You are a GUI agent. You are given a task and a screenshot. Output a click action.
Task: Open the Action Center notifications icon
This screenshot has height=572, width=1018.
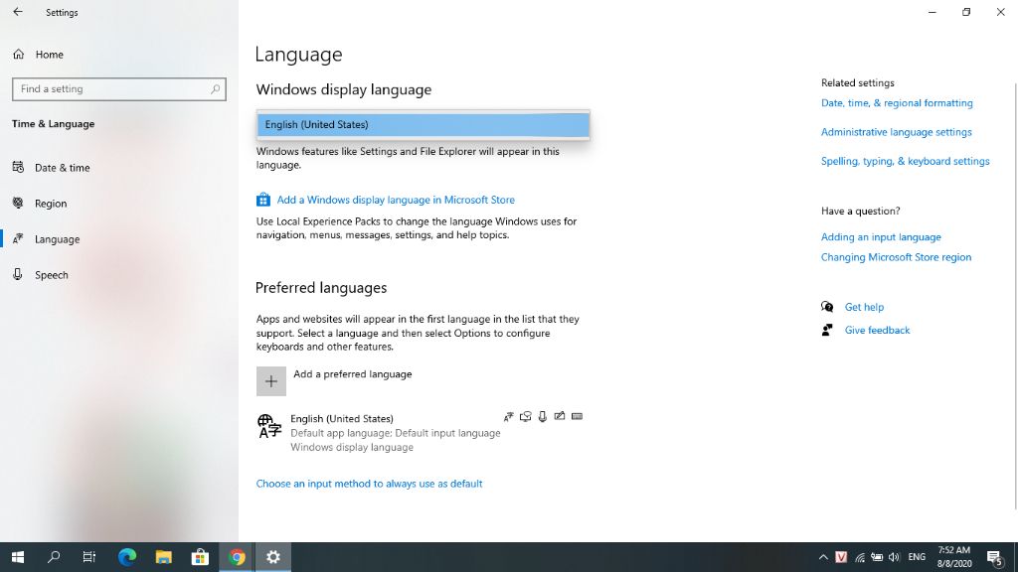pos(995,557)
